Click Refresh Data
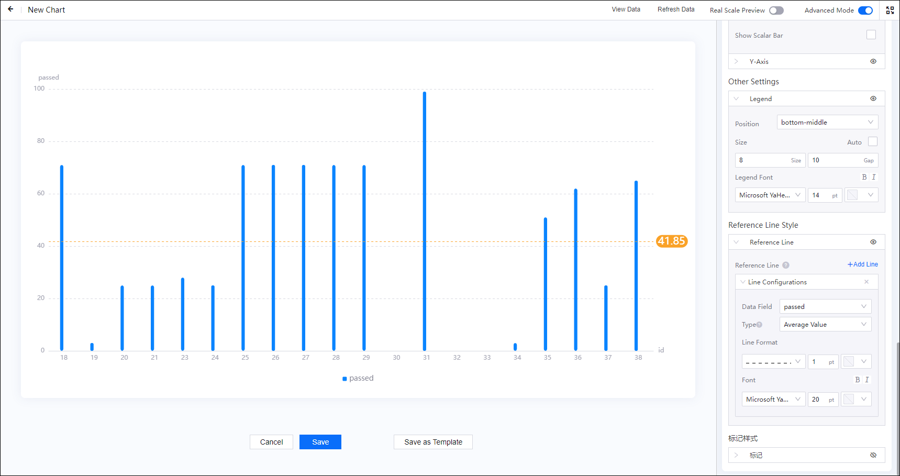 pos(675,9)
